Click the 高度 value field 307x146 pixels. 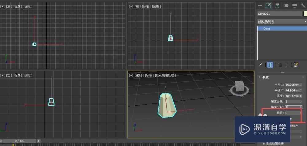(x=292, y=96)
